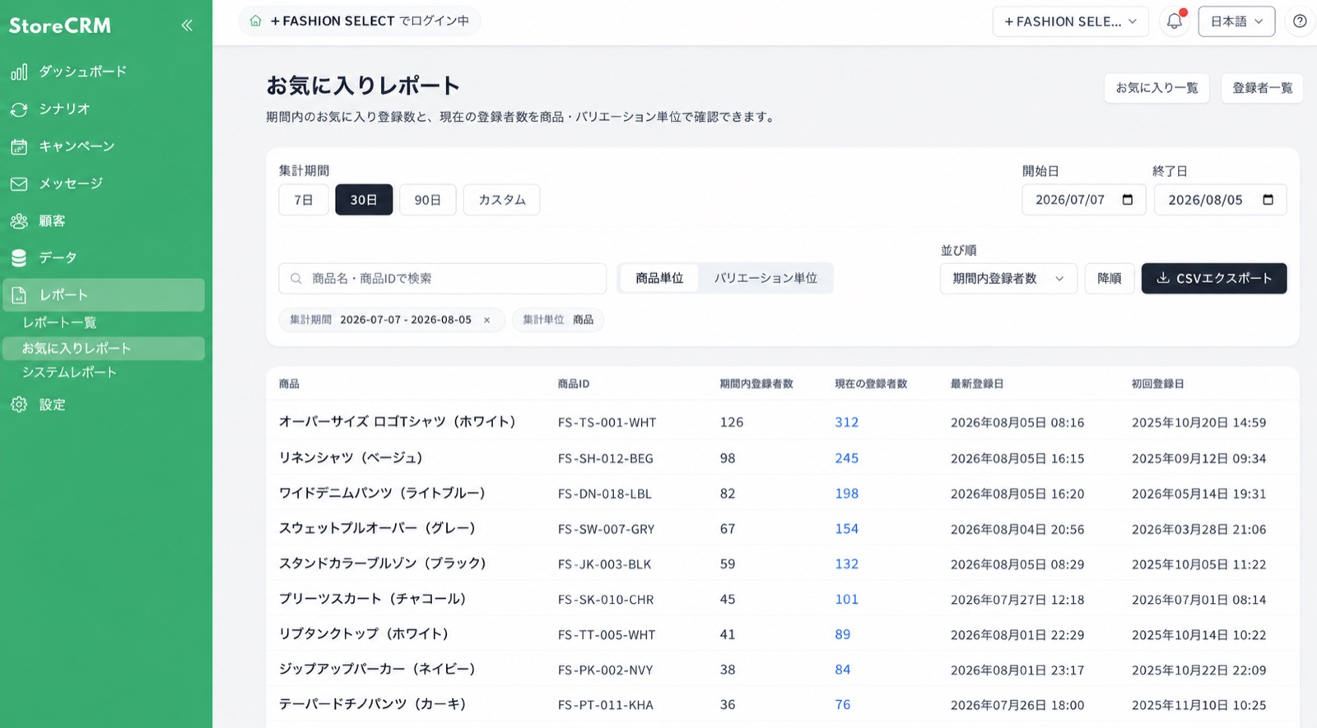The image size is (1317, 728).
Task: Open calendar picker icon for 終了日
Action: [1268, 200]
